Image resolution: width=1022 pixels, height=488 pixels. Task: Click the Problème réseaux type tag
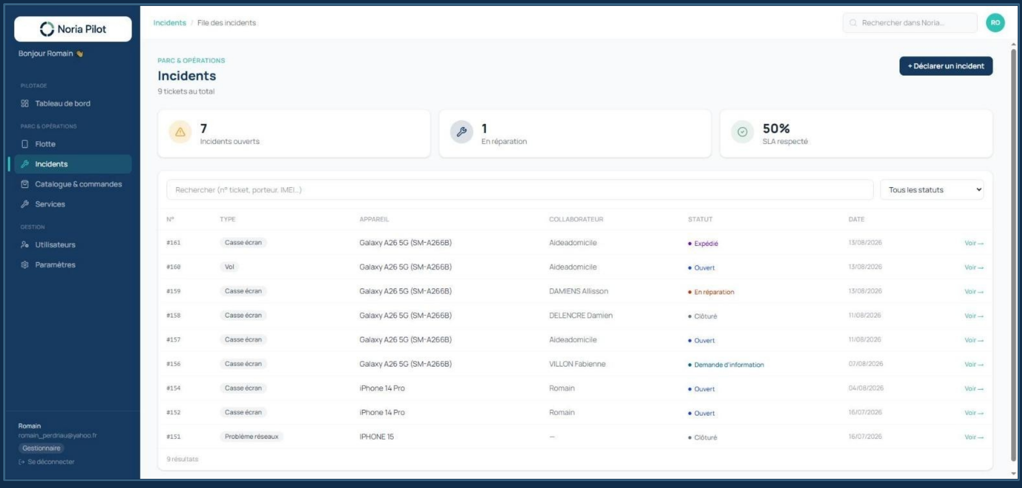251,437
